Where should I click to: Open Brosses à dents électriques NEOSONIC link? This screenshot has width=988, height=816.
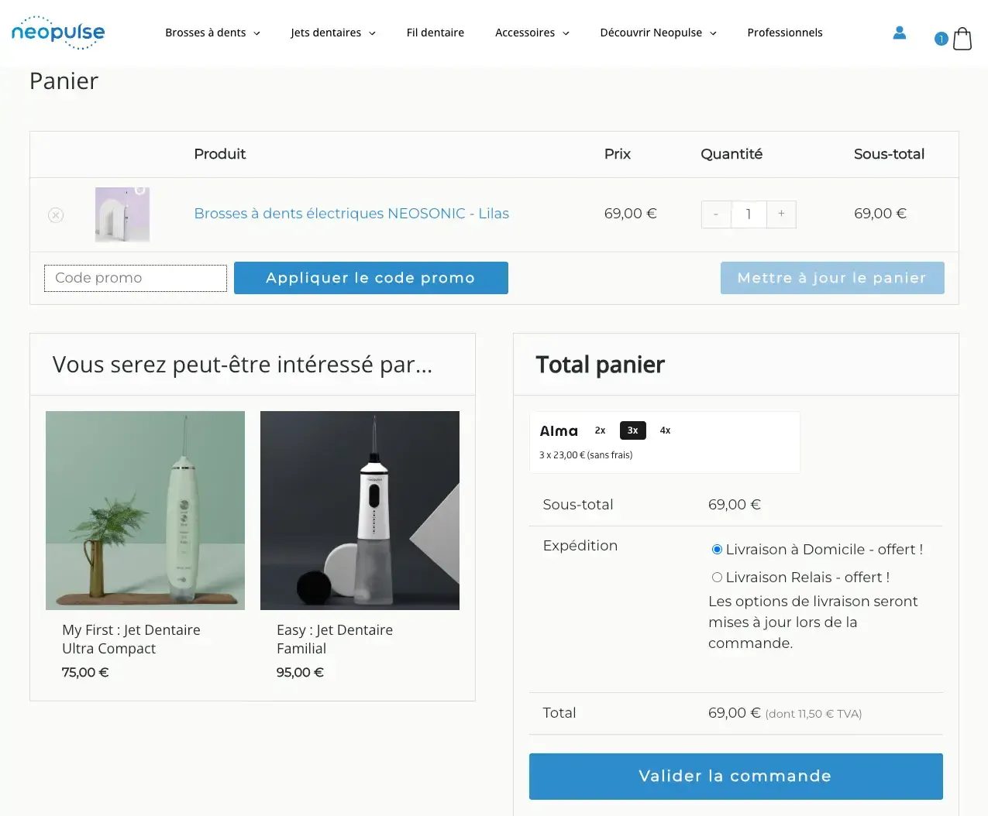coord(351,214)
